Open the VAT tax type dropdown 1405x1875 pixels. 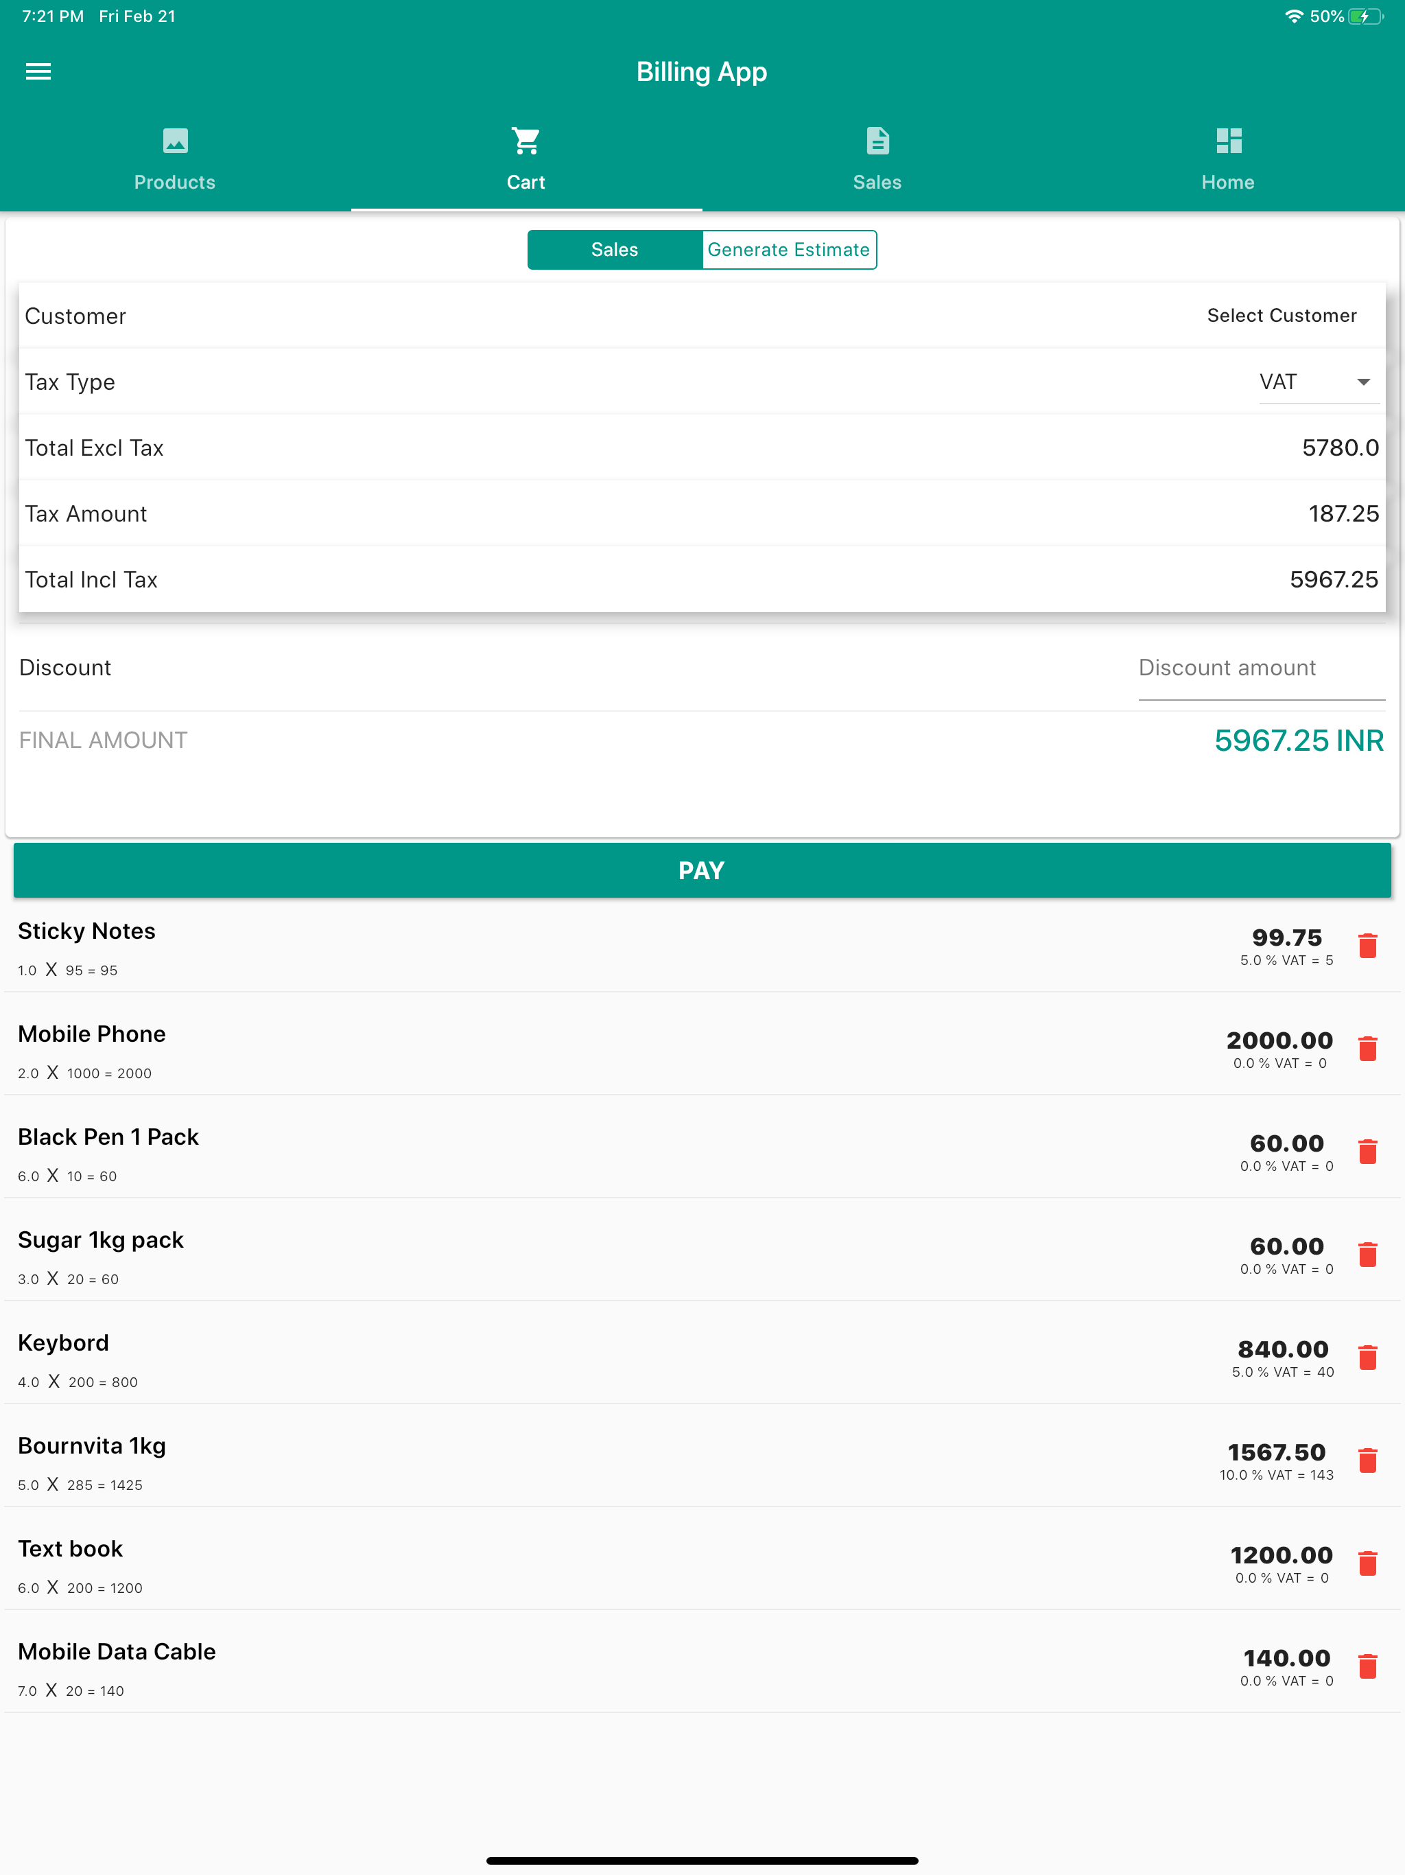coord(1319,382)
